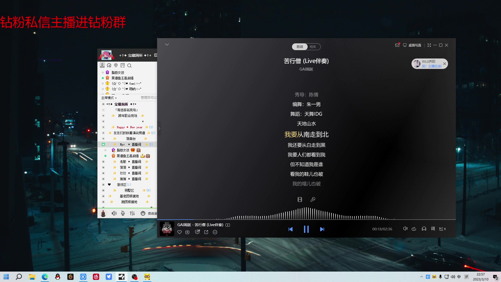Click the share song icon
501x282 pixels.
(206, 232)
